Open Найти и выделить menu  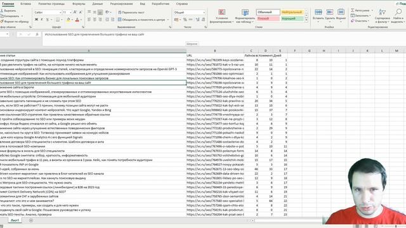coord(398,16)
